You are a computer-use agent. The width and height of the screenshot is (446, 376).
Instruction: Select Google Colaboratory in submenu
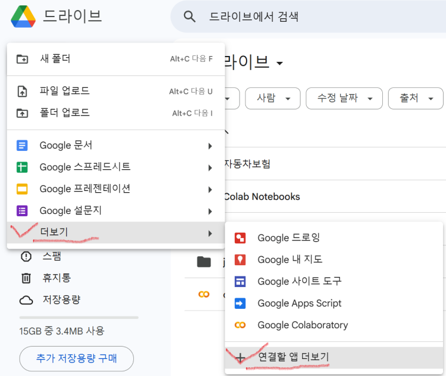334,325
